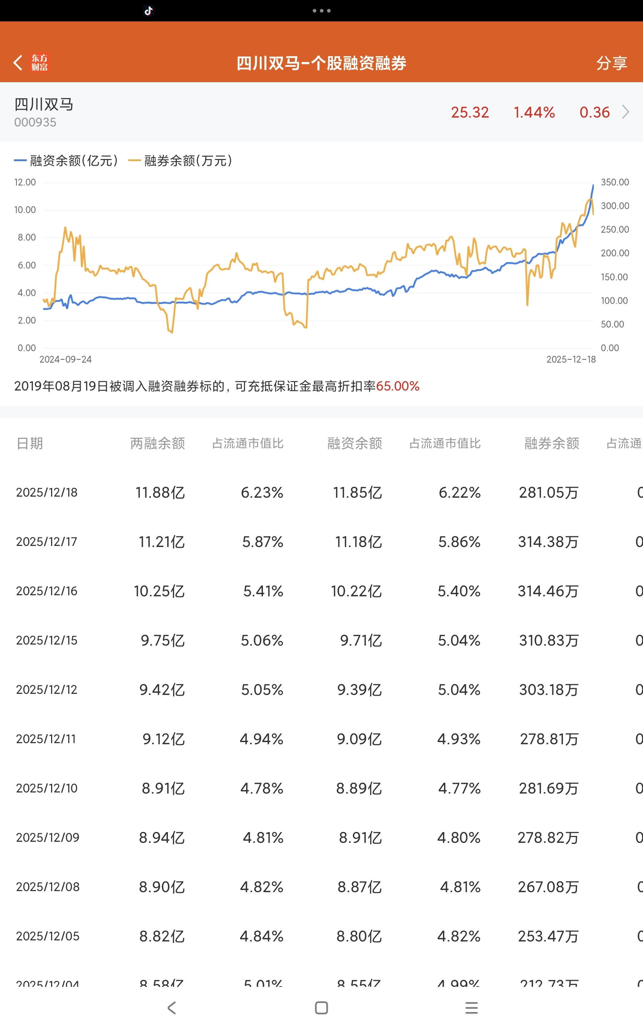
Task: Expand stock details with right chevron
Action: click(625, 112)
